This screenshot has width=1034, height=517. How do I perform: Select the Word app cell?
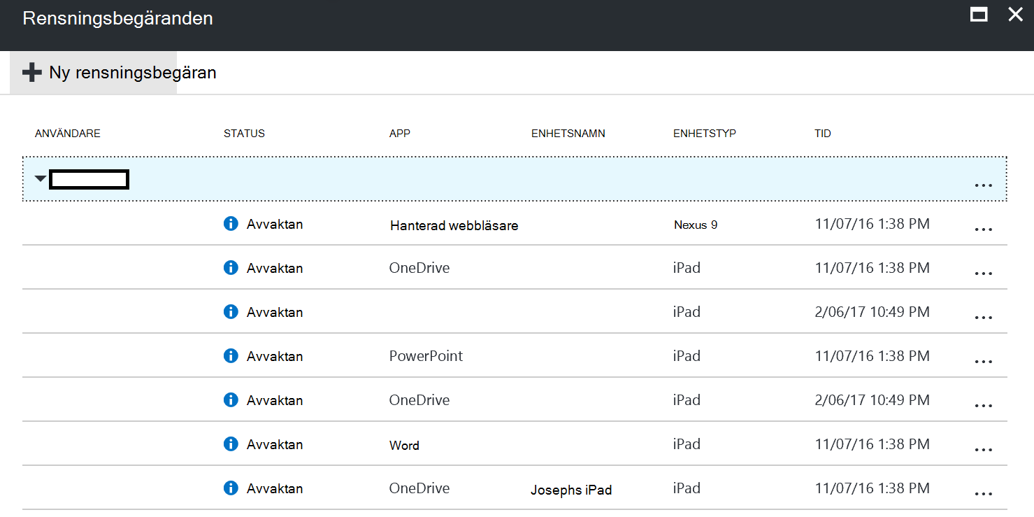[x=404, y=445]
